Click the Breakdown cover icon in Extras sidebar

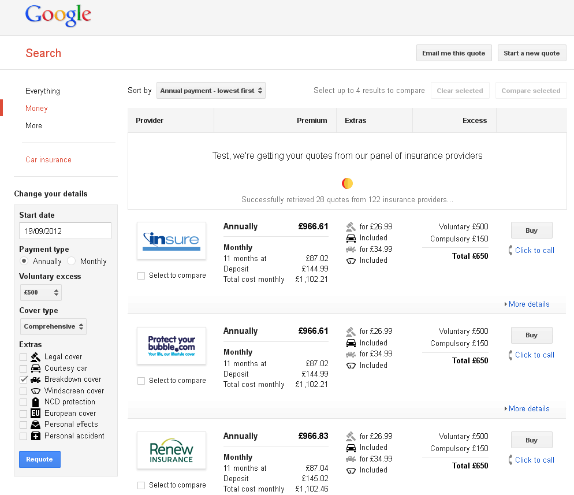[35, 379]
